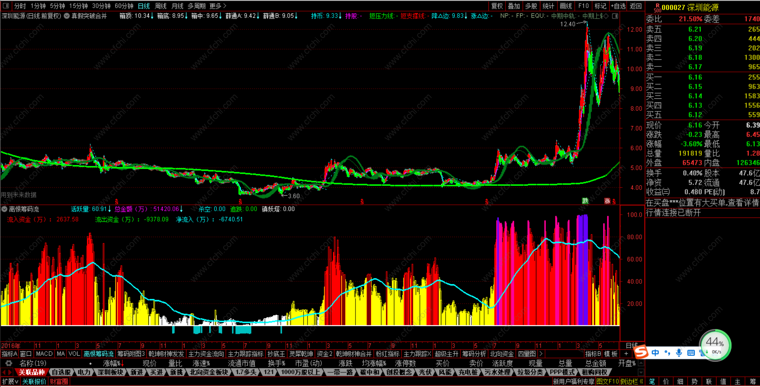760x387 pixels.
Task: Open the 离恨筹码流 indicator dropdown circle
Action: point(4,209)
